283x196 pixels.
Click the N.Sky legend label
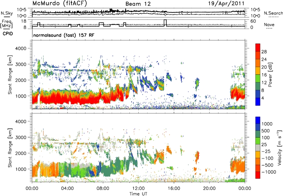click(x=7, y=13)
